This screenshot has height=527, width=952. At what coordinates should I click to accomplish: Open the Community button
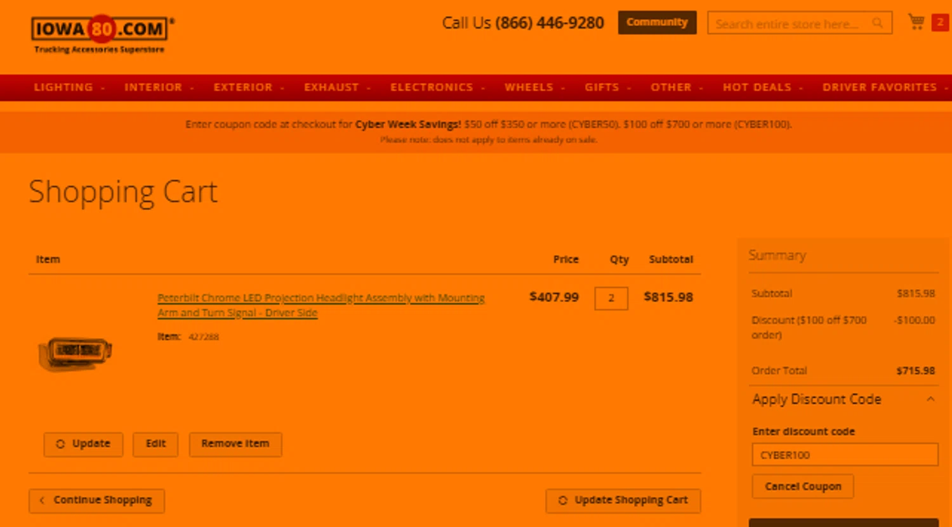coord(657,22)
